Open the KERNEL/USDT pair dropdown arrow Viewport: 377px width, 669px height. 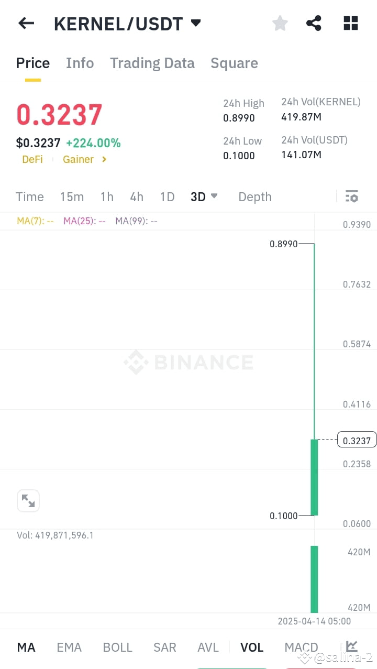pos(196,23)
